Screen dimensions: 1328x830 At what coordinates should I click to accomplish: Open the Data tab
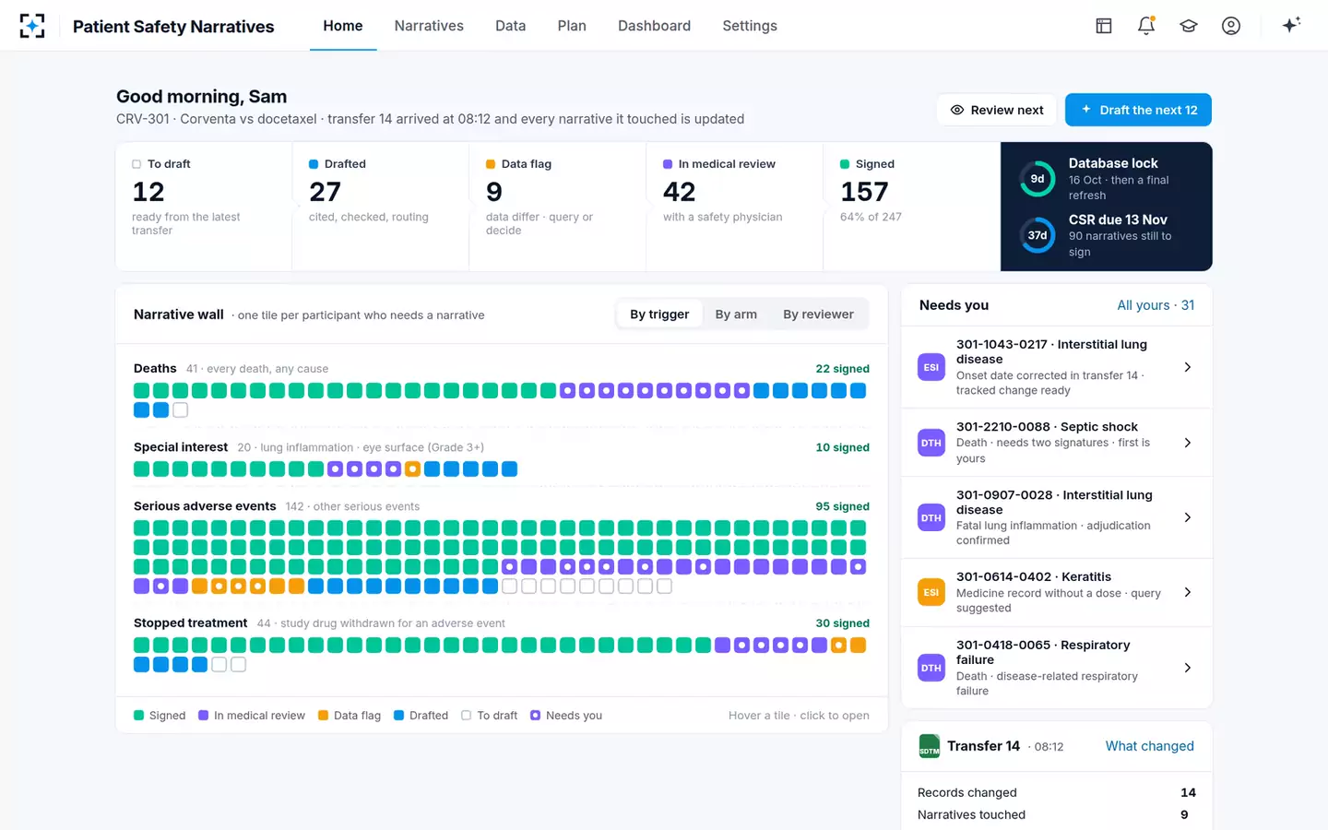pyautogui.click(x=510, y=26)
